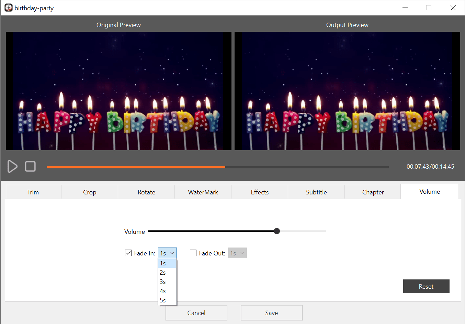
Task: Go to the Effects tab
Action: [x=259, y=192]
